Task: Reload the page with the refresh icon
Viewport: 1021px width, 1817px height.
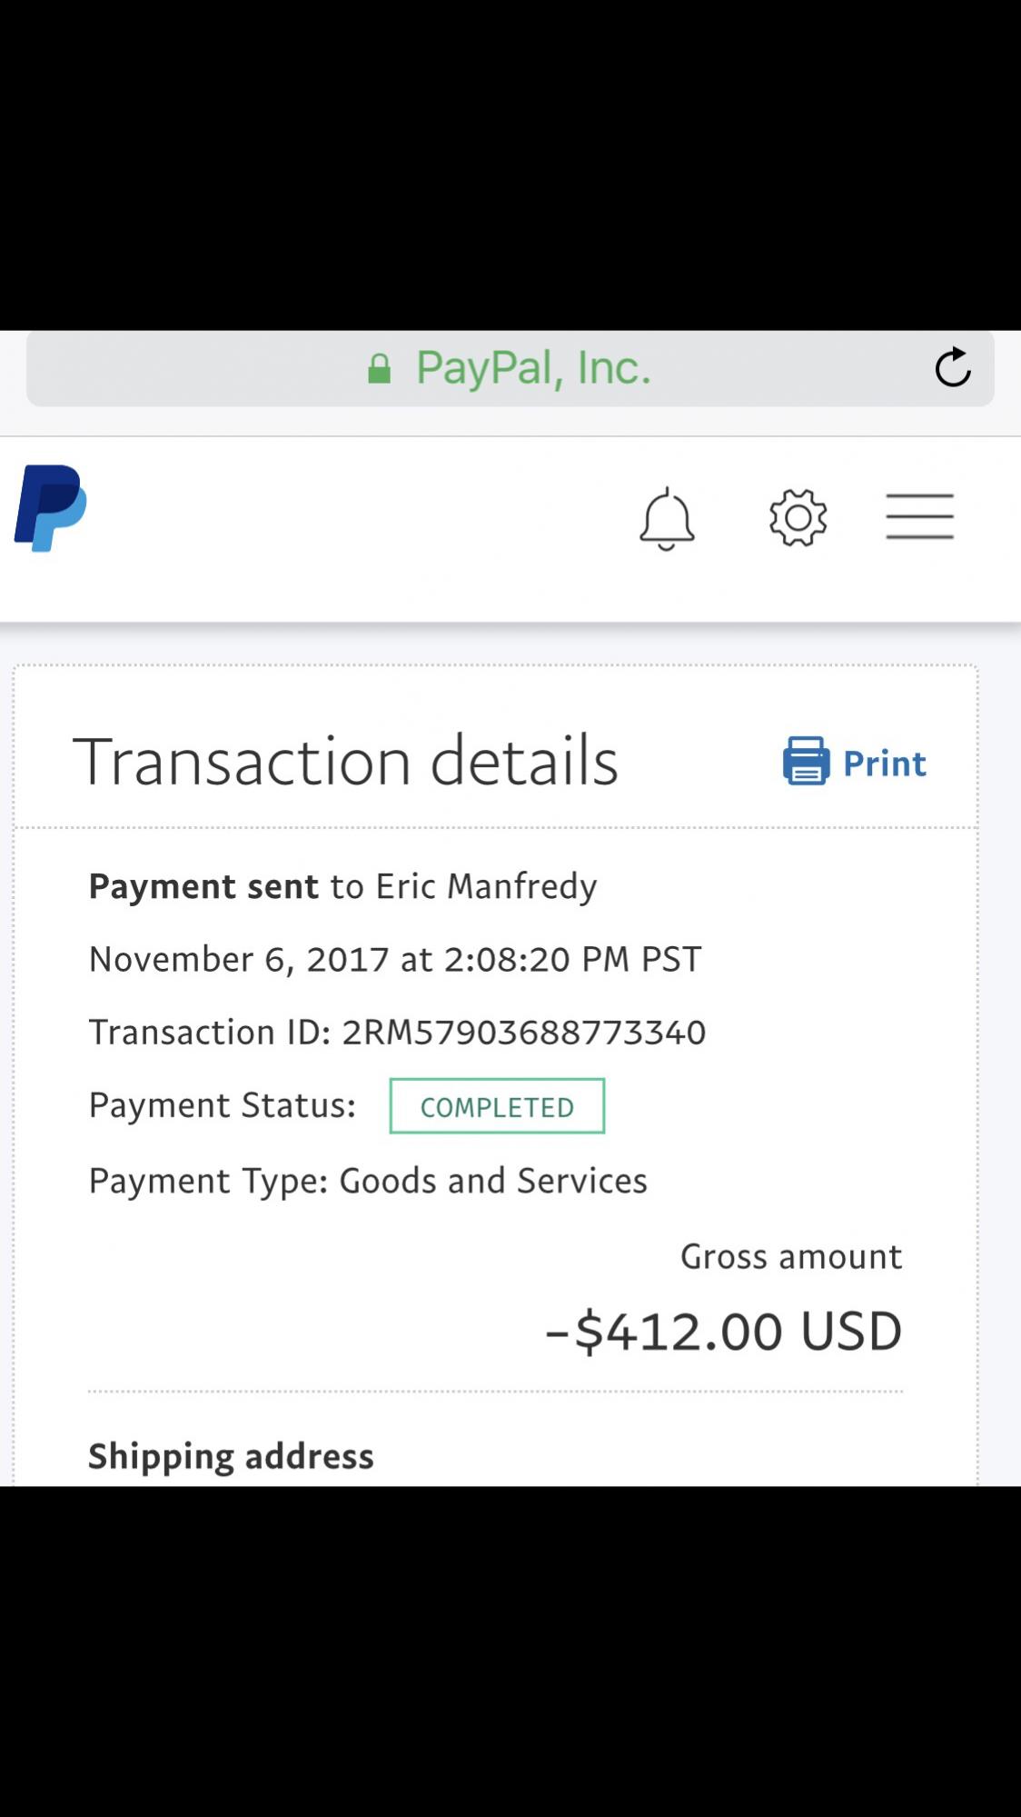Action: (953, 367)
